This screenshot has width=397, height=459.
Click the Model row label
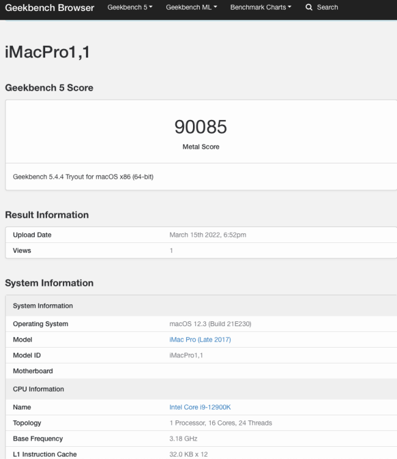click(x=23, y=340)
